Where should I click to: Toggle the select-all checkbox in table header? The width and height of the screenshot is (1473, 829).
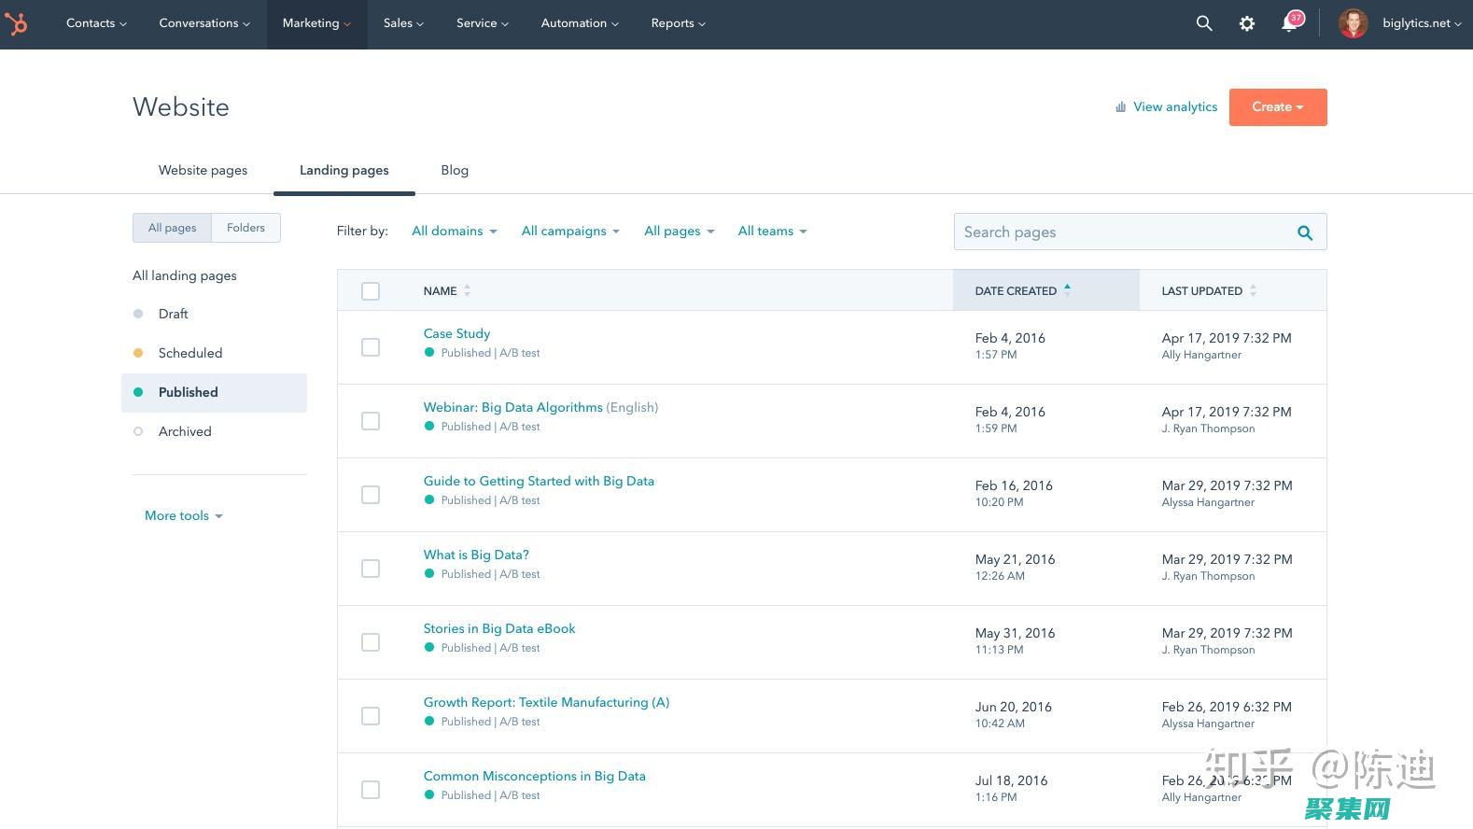tap(371, 291)
